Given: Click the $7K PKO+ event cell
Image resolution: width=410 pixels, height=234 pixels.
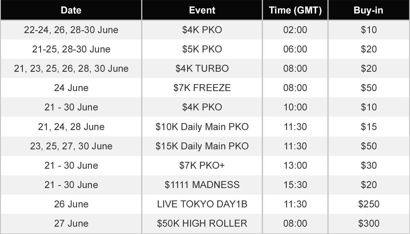Looking at the screenshot, I should [202, 165].
